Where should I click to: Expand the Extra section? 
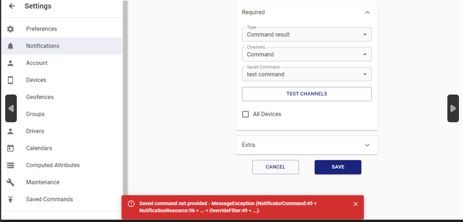pos(307,145)
